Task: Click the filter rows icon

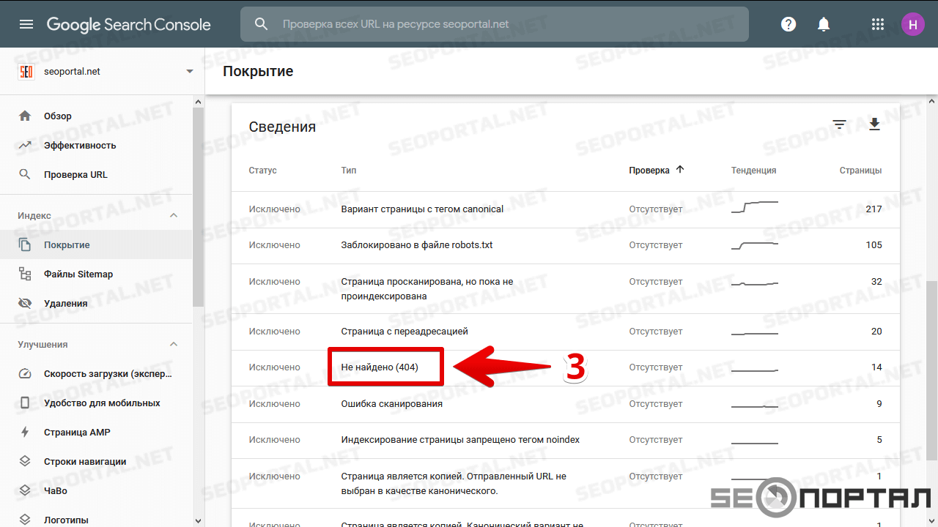Action: tap(840, 125)
